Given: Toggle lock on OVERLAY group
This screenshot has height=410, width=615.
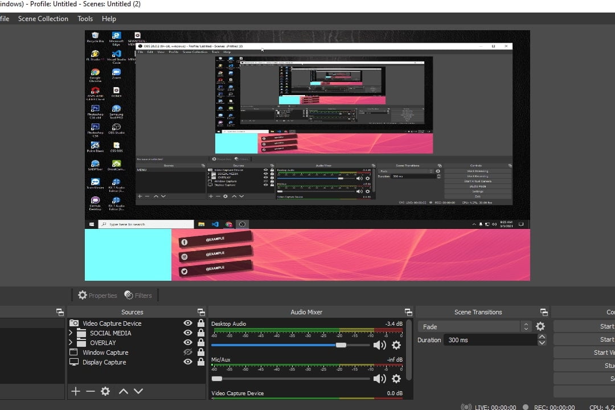Looking at the screenshot, I should 201,342.
